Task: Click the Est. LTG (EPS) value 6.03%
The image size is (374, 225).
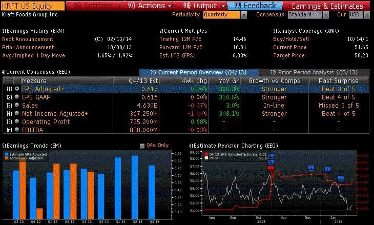Action: click(x=239, y=55)
